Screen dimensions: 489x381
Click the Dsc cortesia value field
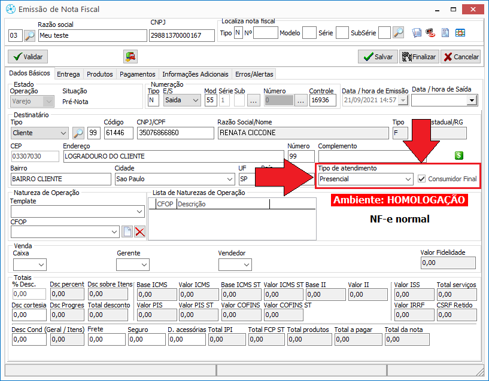[x=29, y=315]
